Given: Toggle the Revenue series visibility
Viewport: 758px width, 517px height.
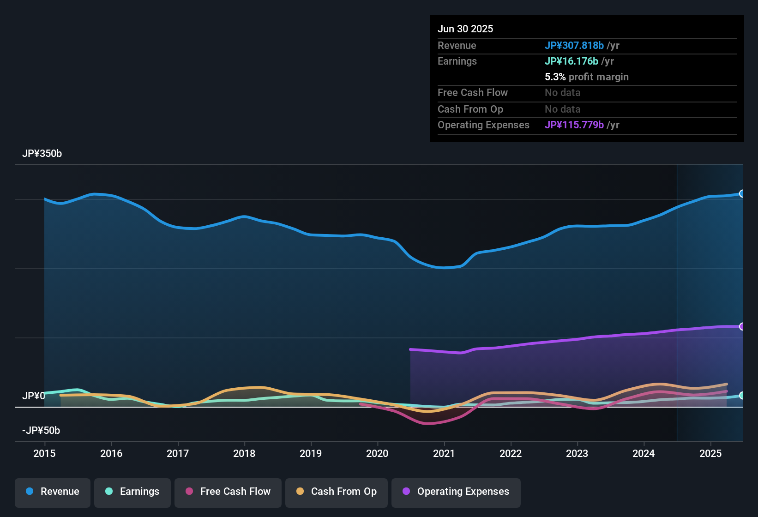Looking at the screenshot, I should 52,492.
